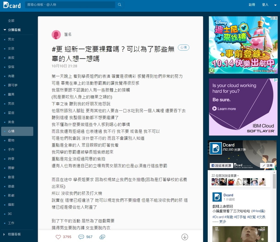Click the circled down-arrow icon

185,237
